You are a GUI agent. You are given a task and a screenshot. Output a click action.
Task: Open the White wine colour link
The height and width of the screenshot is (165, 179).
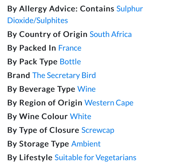(81, 116)
